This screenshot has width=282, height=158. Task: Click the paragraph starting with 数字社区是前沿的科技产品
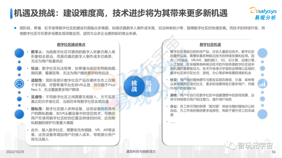tap(213, 62)
